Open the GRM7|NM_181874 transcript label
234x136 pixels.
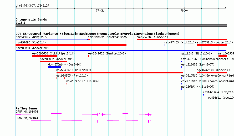pos(27,112)
